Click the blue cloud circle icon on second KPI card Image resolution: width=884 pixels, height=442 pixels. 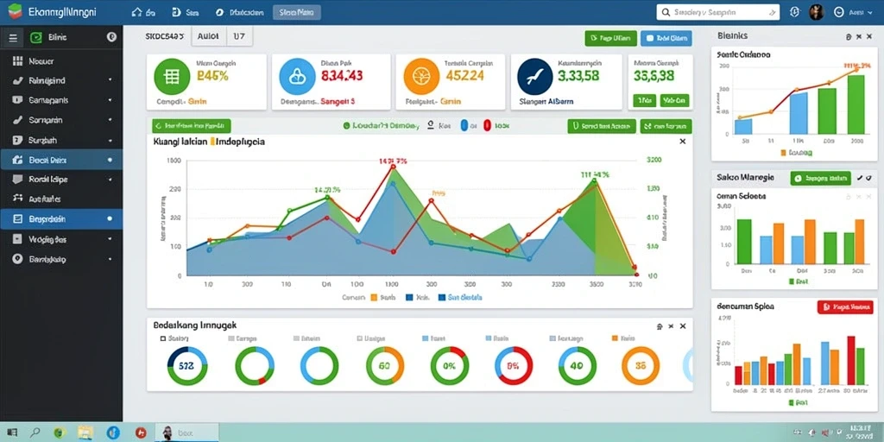coord(297,76)
